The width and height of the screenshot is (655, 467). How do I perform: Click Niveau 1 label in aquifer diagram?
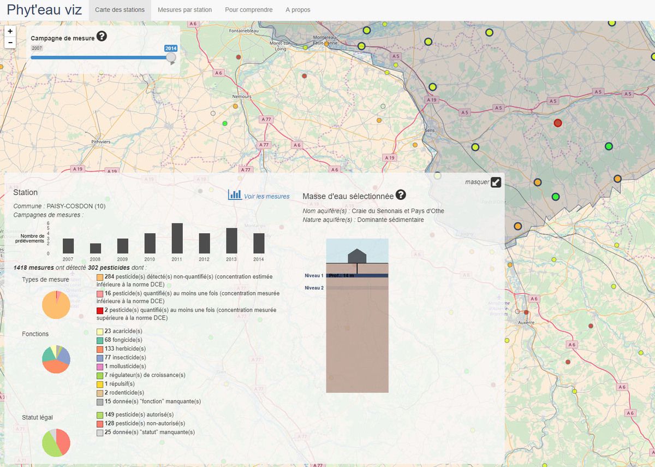[314, 275]
